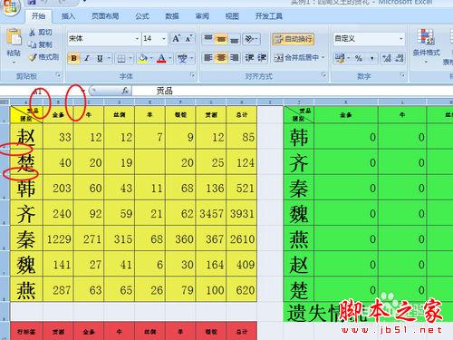Apply the red font color A
Viewport: 453px width, 340px height.
pyautogui.click(x=161, y=58)
